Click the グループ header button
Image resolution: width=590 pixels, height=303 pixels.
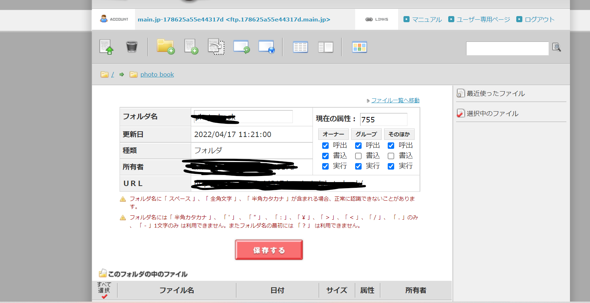366,134
